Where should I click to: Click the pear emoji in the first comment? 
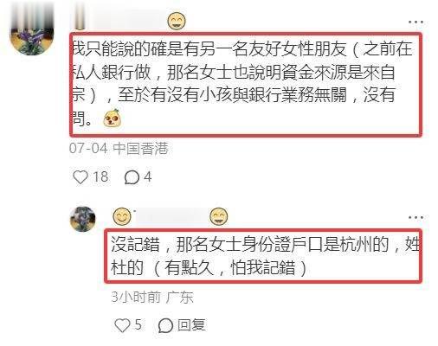point(113,118)
